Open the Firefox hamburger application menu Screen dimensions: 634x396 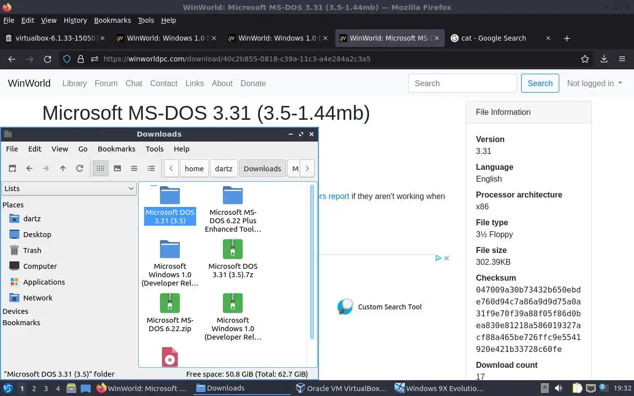point(622,59)
